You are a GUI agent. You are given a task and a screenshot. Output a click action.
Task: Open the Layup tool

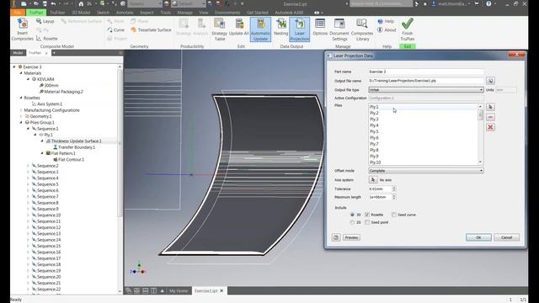(45, 21)
